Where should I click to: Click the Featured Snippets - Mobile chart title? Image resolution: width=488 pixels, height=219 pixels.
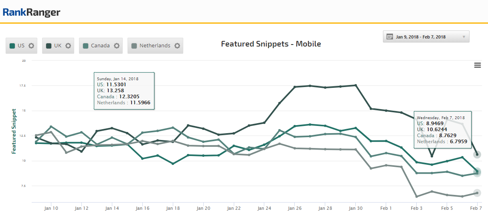[x=271, y=44]
